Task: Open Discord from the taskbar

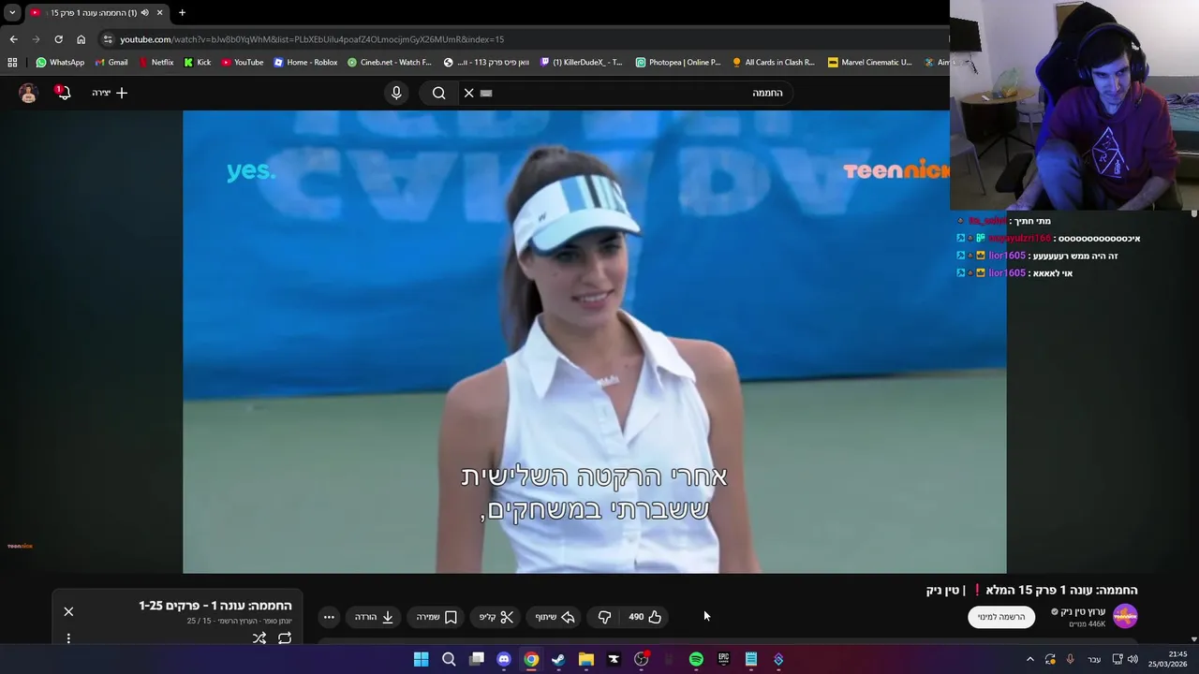Action: click(x=504, y=659)
